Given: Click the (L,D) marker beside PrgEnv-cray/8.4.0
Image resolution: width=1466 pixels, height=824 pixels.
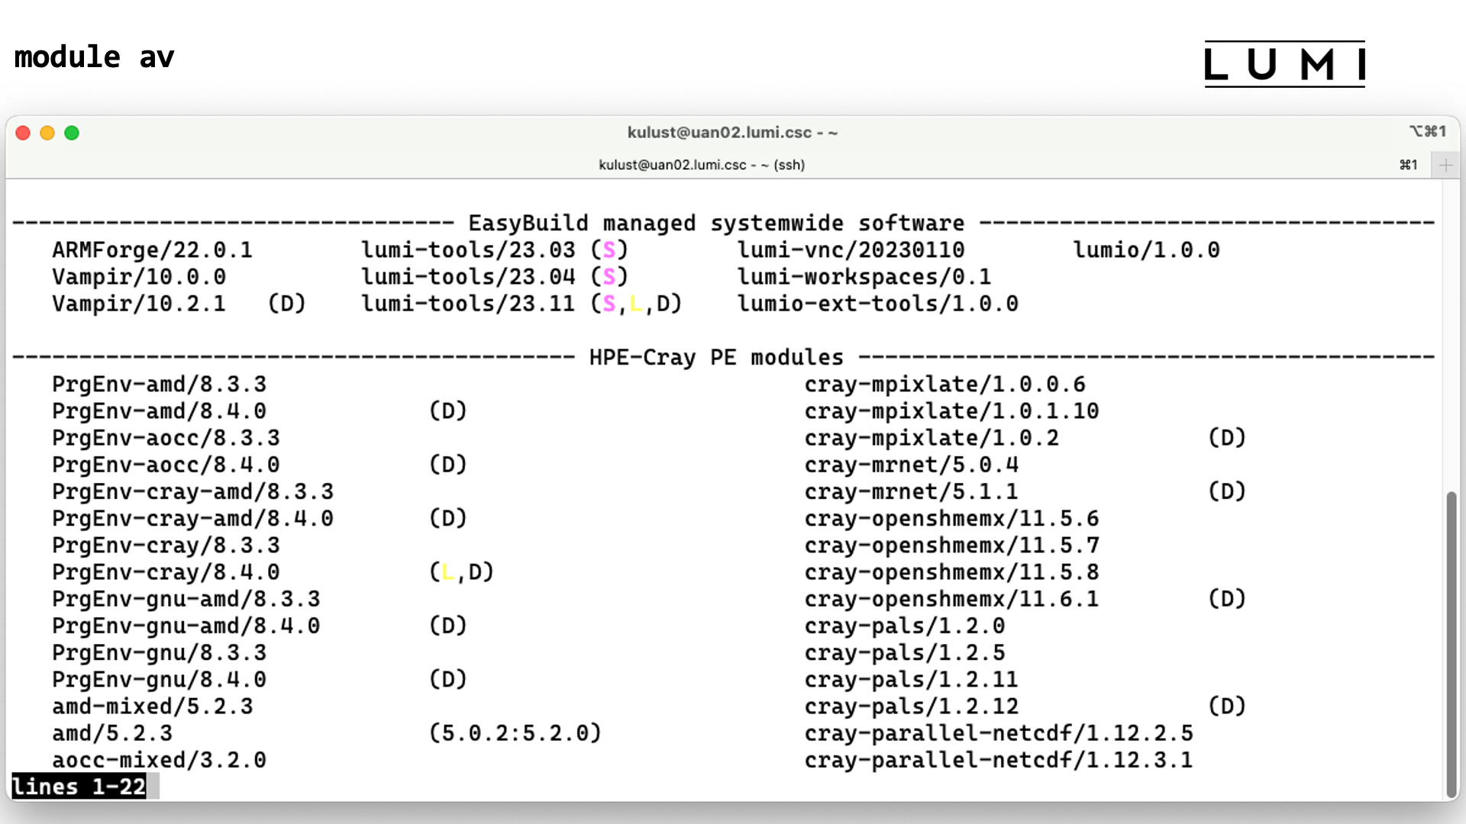Looking at the screenshot, I should [x=461, y=572].
